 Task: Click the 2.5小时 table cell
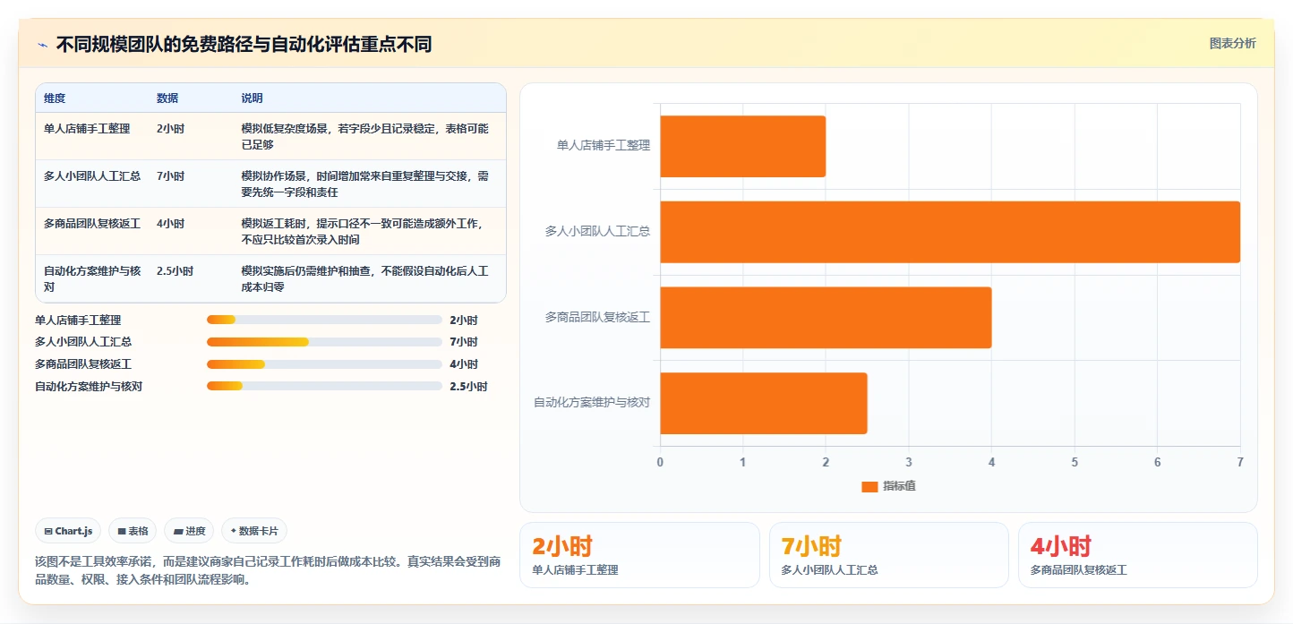click(175, 271)
